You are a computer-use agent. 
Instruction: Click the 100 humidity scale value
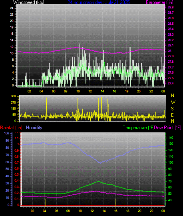[7, 133]
